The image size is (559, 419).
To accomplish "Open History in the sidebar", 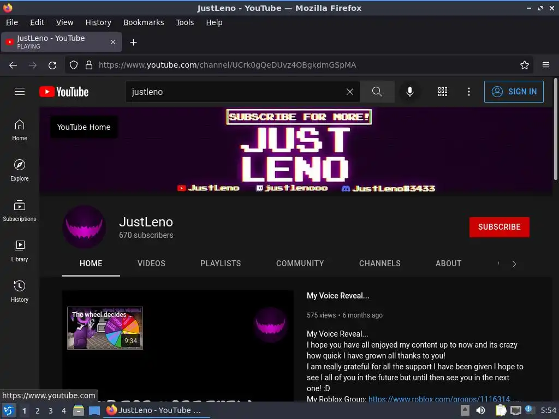I will click(20, 291).
